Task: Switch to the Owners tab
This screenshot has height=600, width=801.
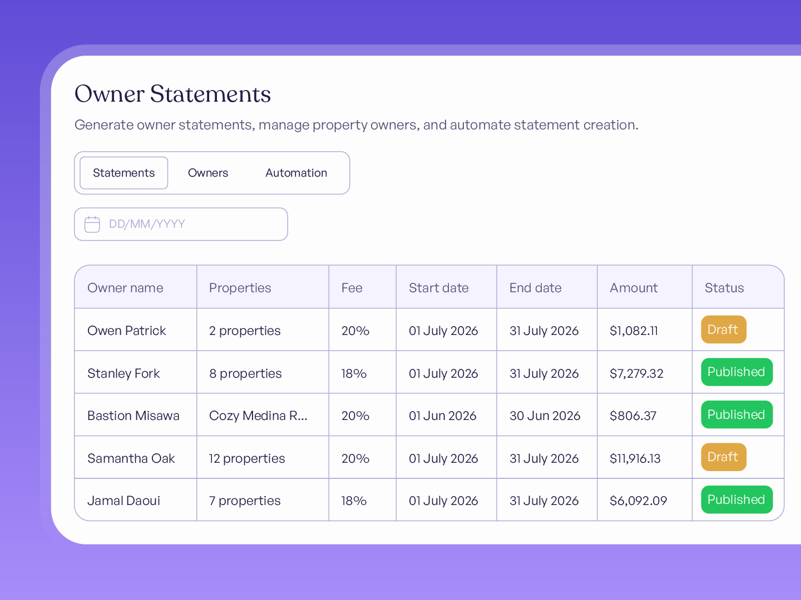Action: pyautogui.click(x=208, y=173)
